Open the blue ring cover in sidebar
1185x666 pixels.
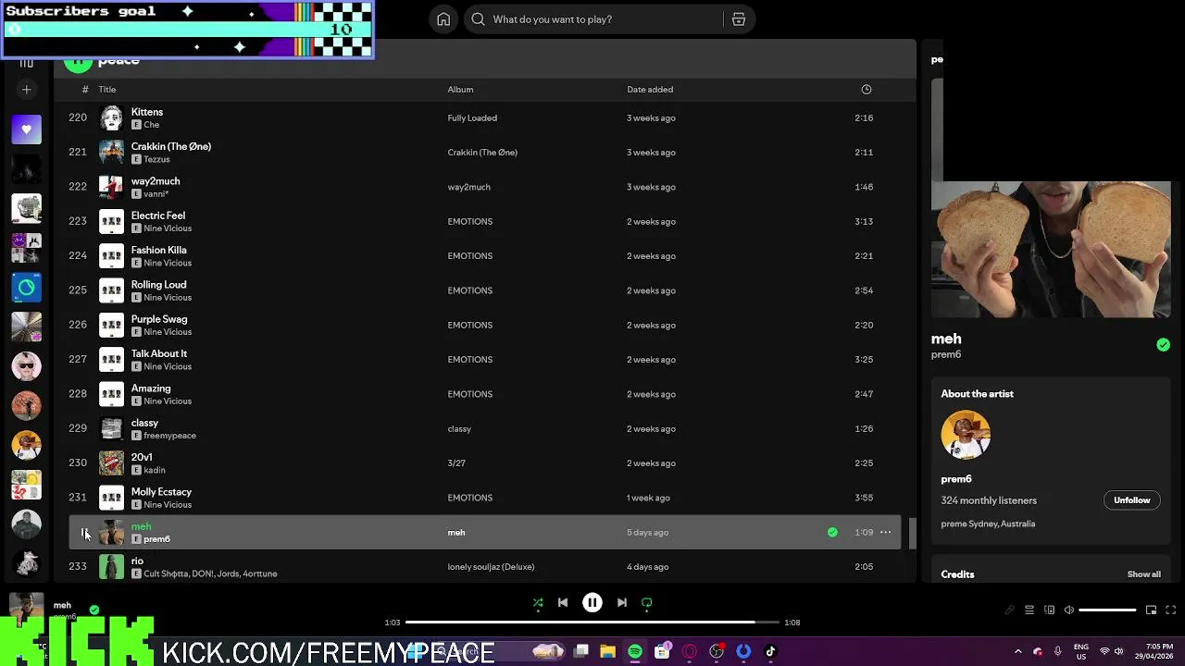tap(26, 288)
